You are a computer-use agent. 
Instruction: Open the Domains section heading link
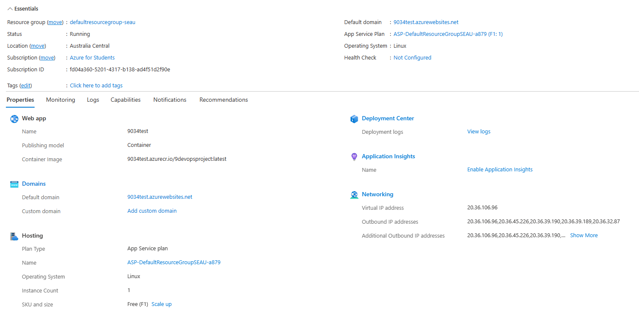[x=34, y=184]
